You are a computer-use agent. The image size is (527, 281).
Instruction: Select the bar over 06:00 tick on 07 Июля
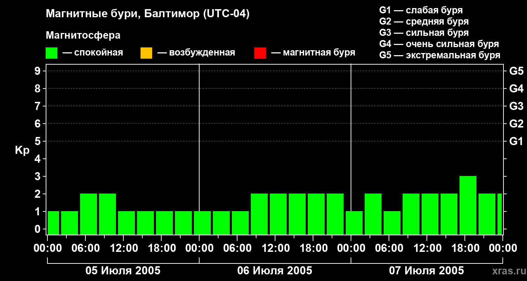(392, 223)
